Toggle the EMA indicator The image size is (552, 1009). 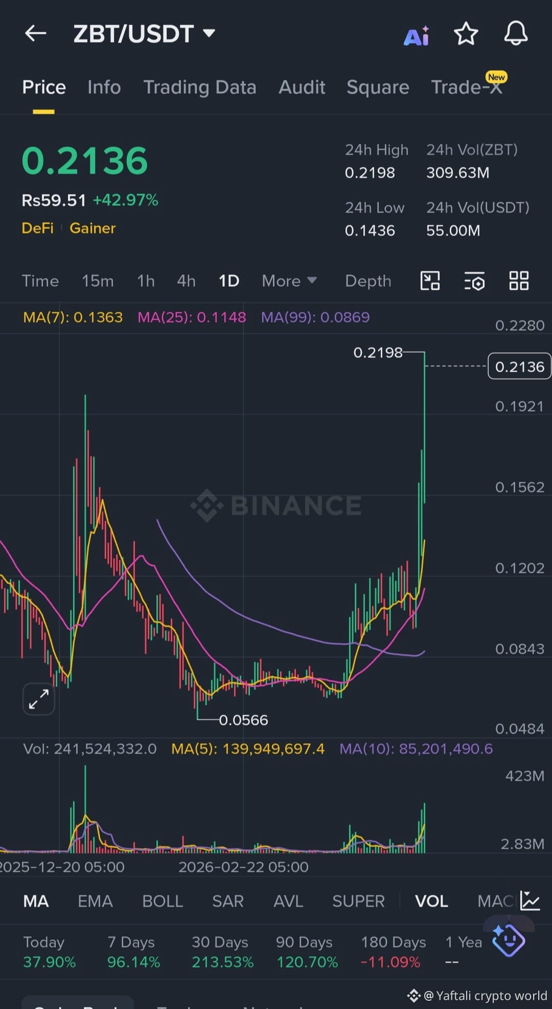(x=96, y=901)
